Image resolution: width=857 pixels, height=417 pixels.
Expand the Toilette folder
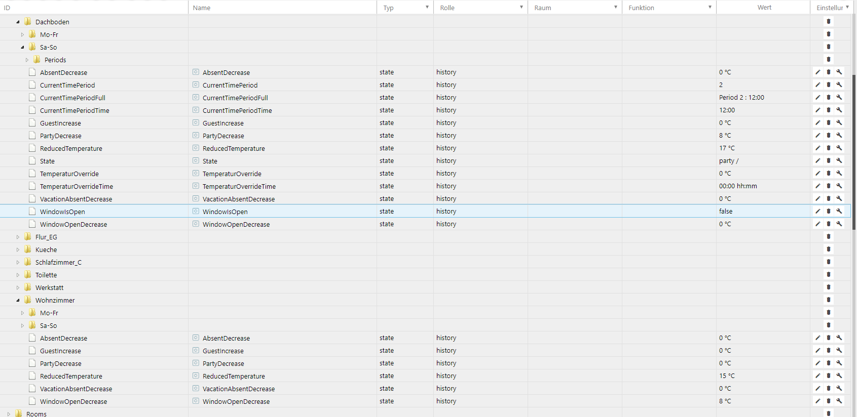click(18, 275)
